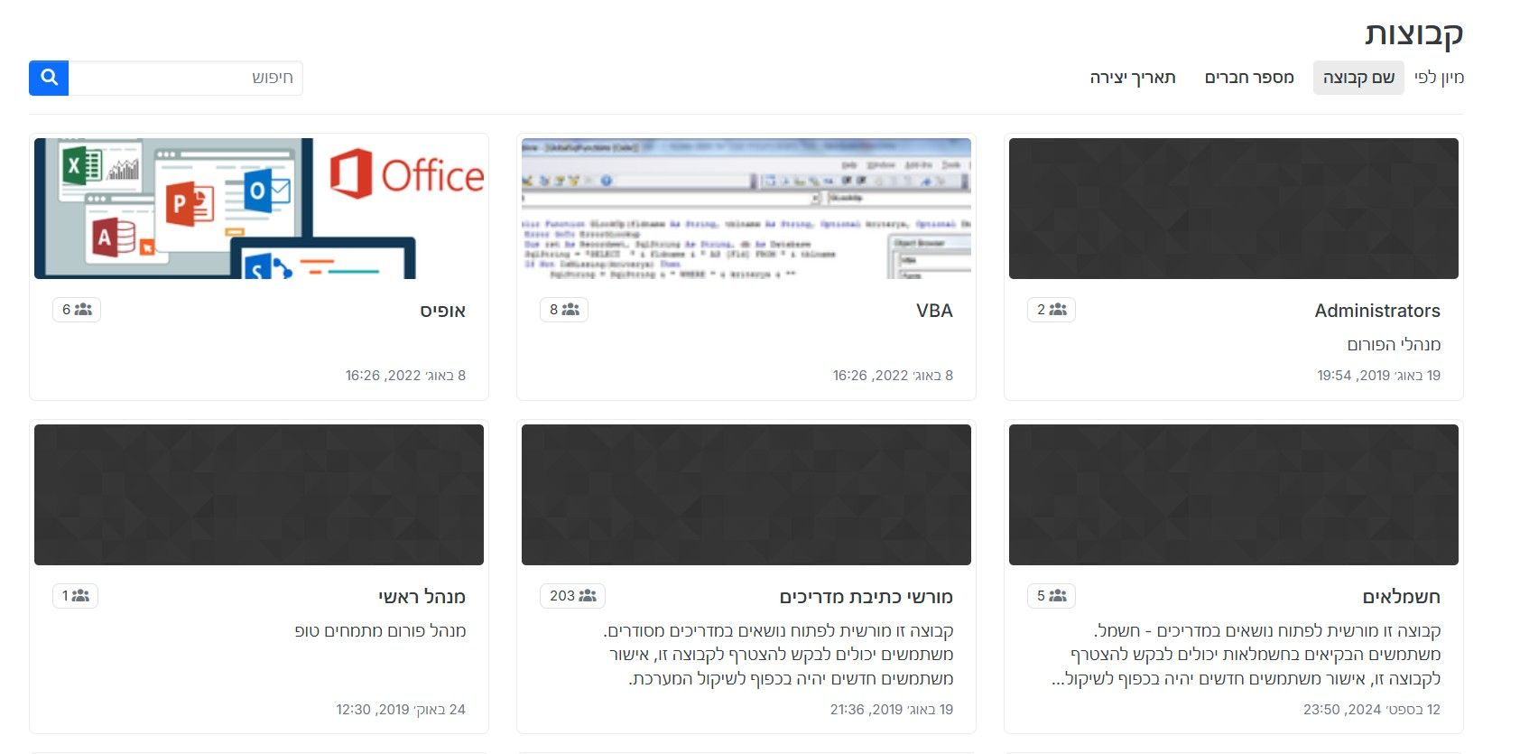Click the 5 members badge on חשמלאים
Image resolution: width=1529 pixels, height=754 pixels.
pos(1052,596)
